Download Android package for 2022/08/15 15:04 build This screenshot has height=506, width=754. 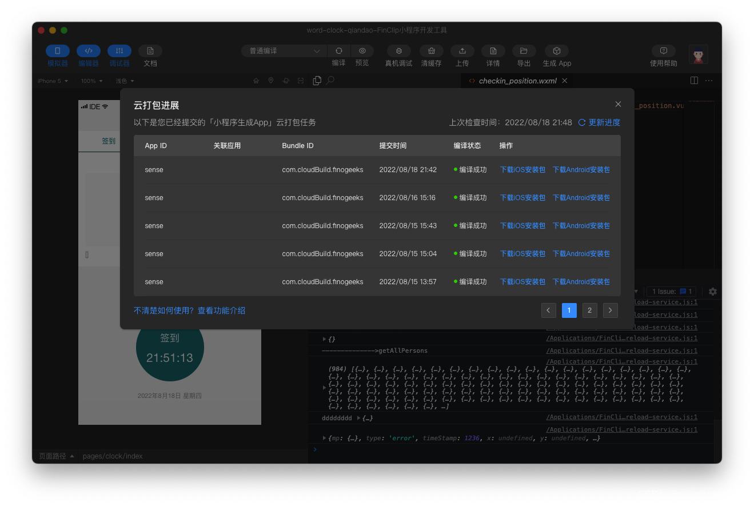[x=581, y=254]
